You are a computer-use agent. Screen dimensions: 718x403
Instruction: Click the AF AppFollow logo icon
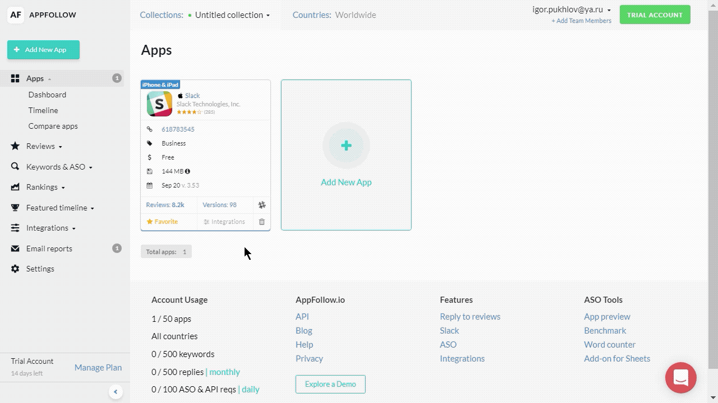pyautogui.click(x=16, y=15)
